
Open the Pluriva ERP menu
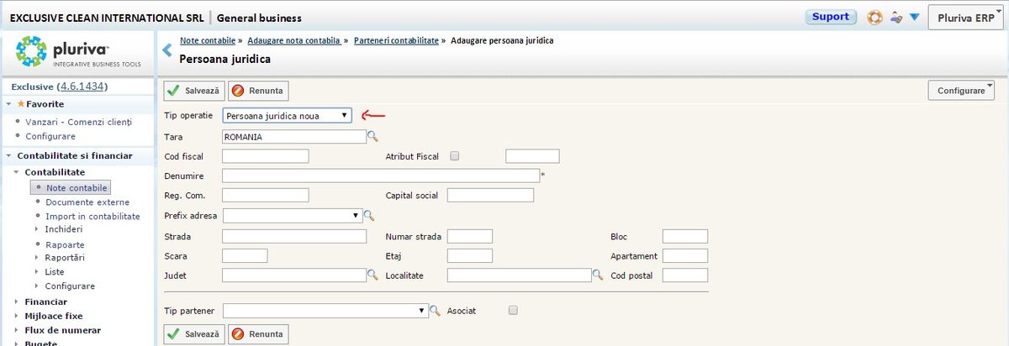[x=966, y=17]
